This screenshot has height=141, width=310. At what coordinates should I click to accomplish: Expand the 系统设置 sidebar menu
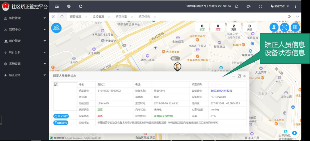(x=24, y=64)
